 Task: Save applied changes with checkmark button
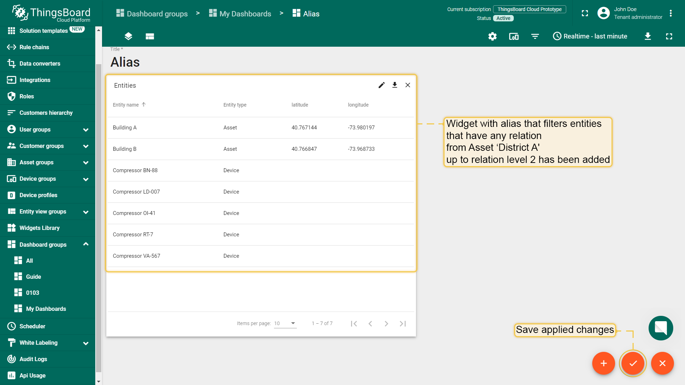(633, 363)
